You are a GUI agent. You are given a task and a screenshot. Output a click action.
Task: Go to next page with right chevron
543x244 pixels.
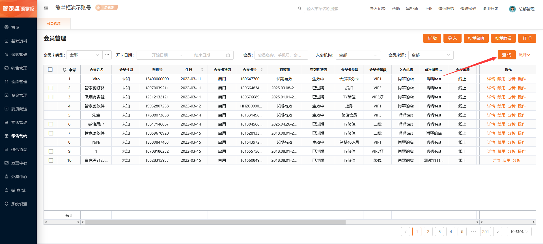(x=498, y=232)
